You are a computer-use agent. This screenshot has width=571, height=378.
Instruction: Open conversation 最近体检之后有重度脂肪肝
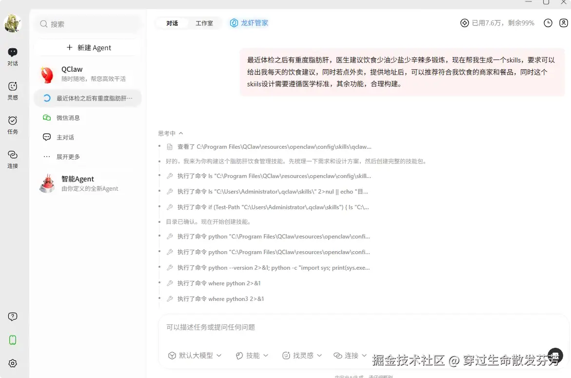[x=88, y=99]
